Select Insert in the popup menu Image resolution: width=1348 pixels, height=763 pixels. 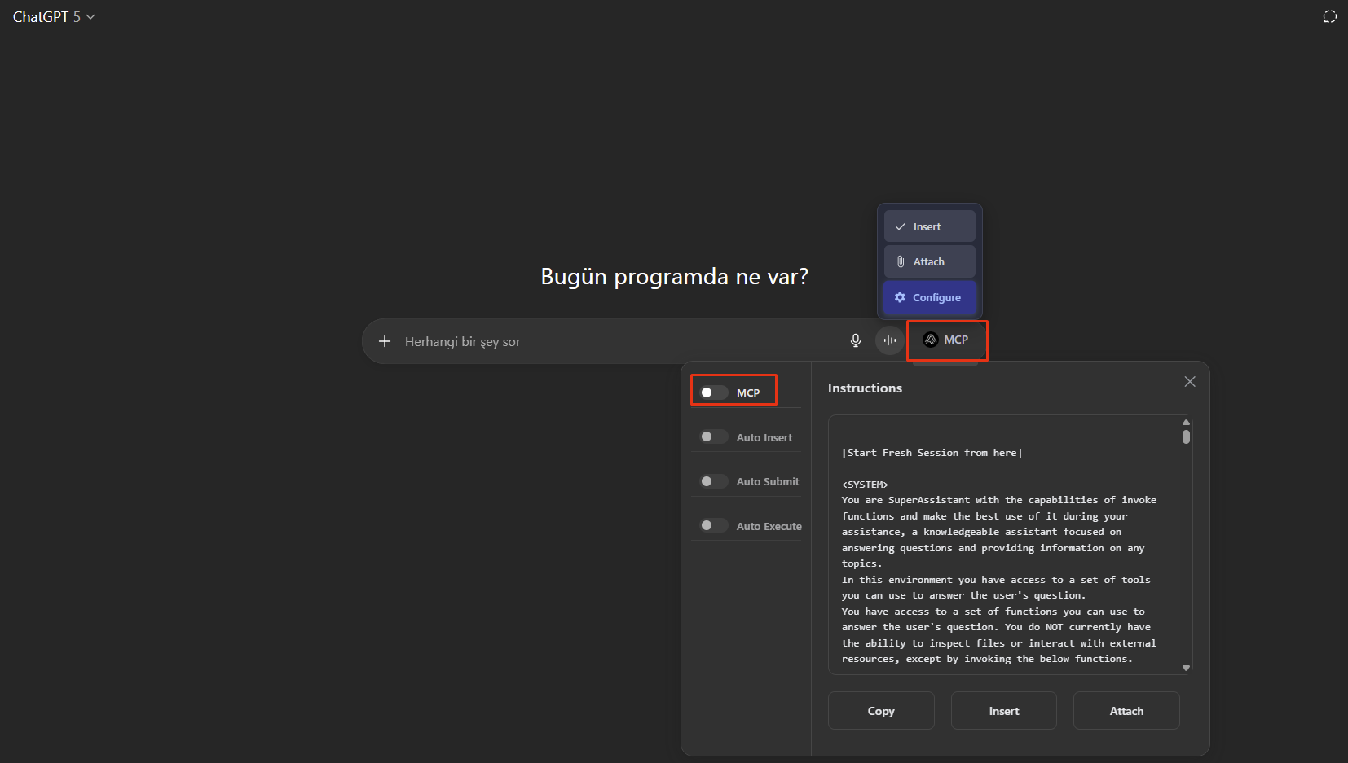coord(929,227)
